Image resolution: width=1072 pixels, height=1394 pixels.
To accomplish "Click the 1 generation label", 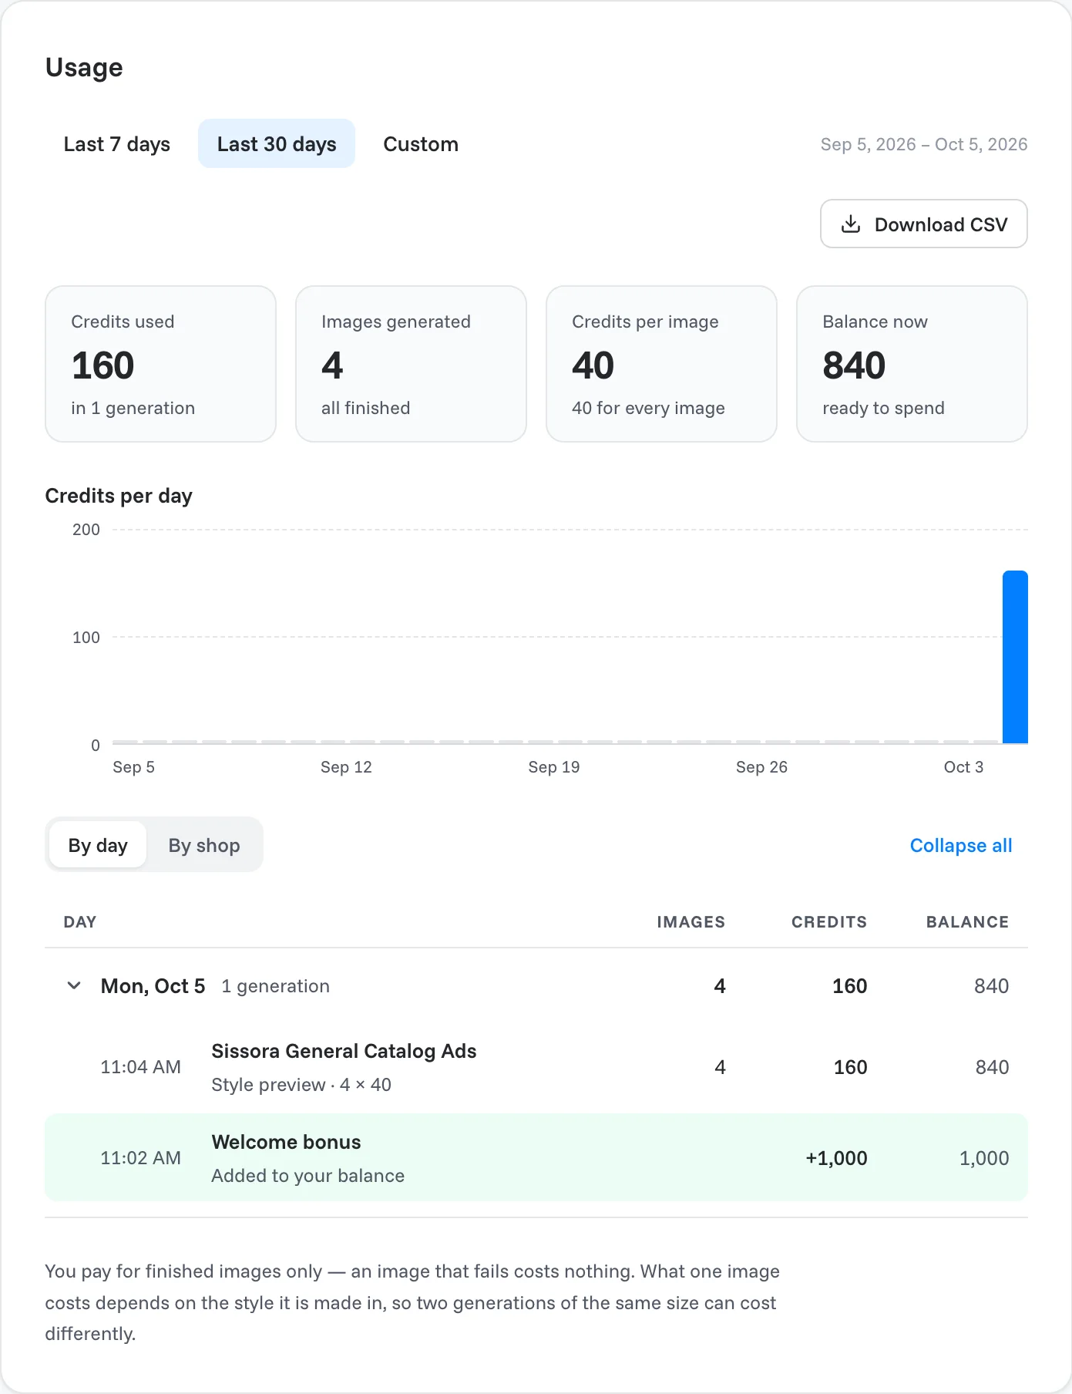I will 276,986.
